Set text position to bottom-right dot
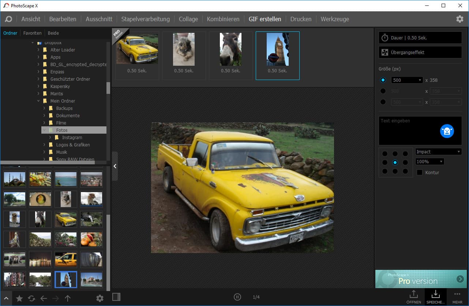Image resolution: width=469 pixels, height=306 pixels. (405, 171)
